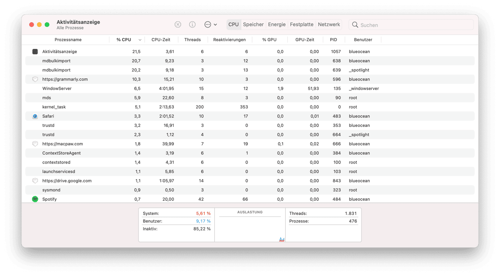Viewport: 500px width, 276px height.
Task: Click the Suchen search field
Action: click(x=413, y=25)
